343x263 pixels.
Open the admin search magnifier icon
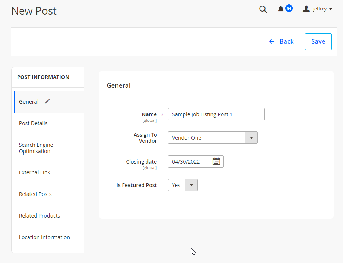[263, 9]
